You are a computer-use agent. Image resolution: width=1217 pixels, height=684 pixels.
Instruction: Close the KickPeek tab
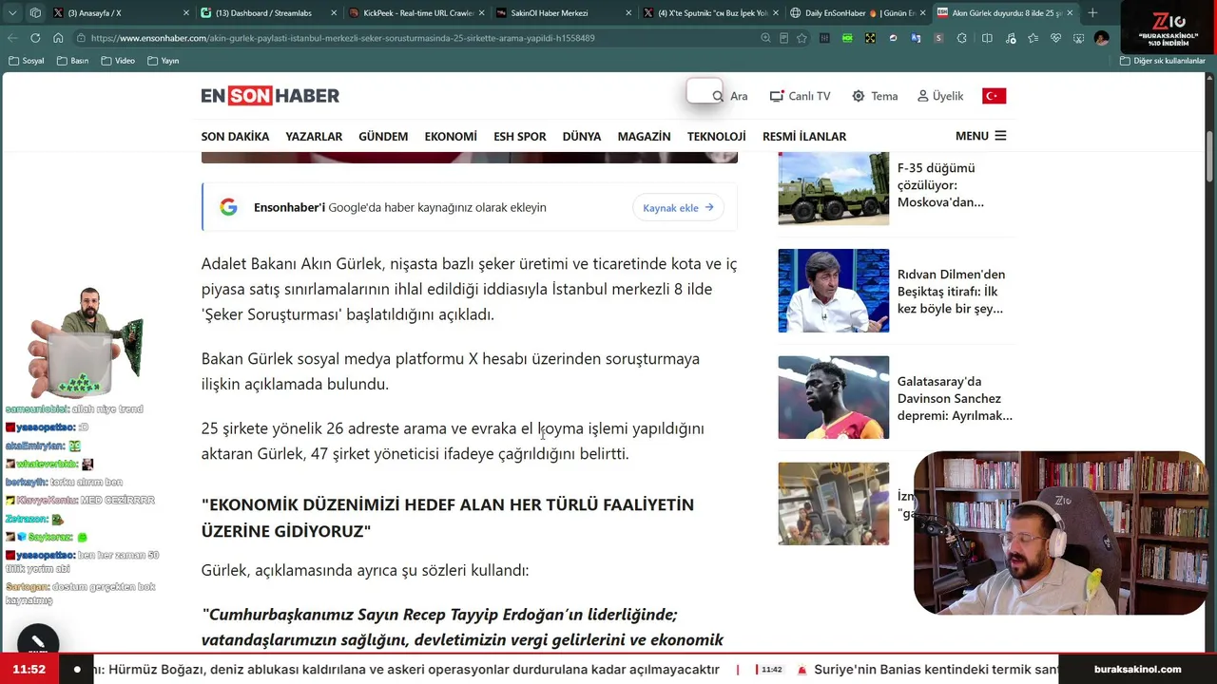(x=481, y=13)
